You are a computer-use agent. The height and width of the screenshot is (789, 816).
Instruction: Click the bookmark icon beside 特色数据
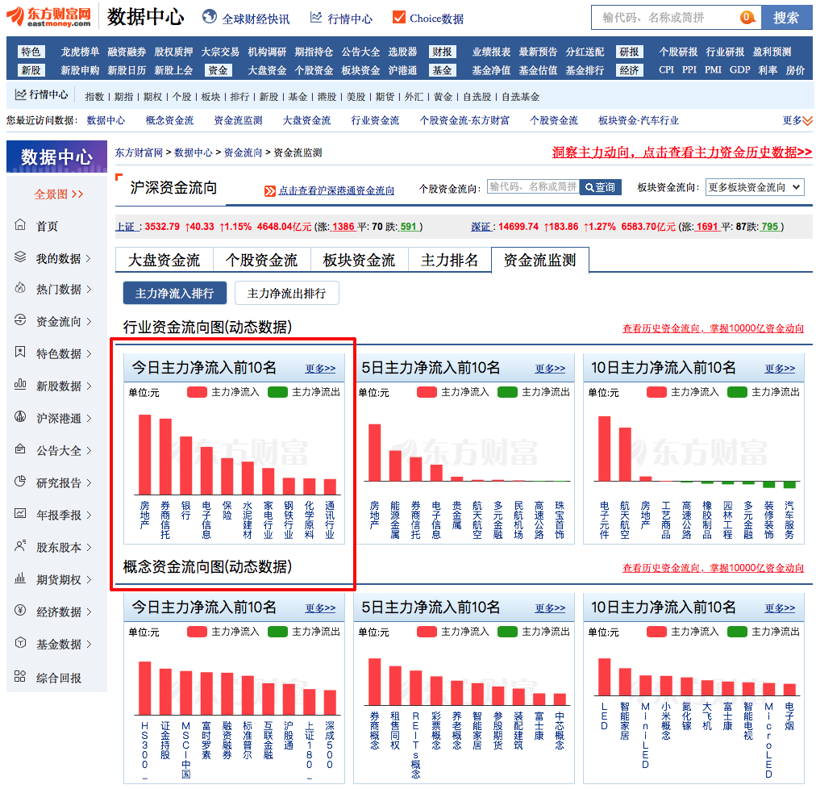pyautogui.click(x=20, y=352)
